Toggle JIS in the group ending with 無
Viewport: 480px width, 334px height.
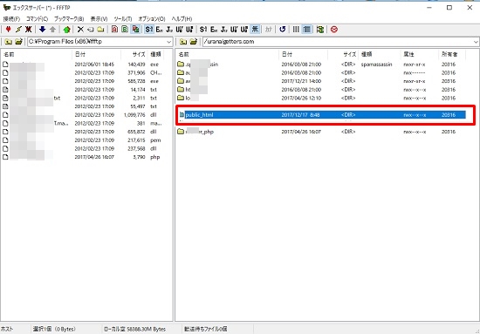click(223, 30)
